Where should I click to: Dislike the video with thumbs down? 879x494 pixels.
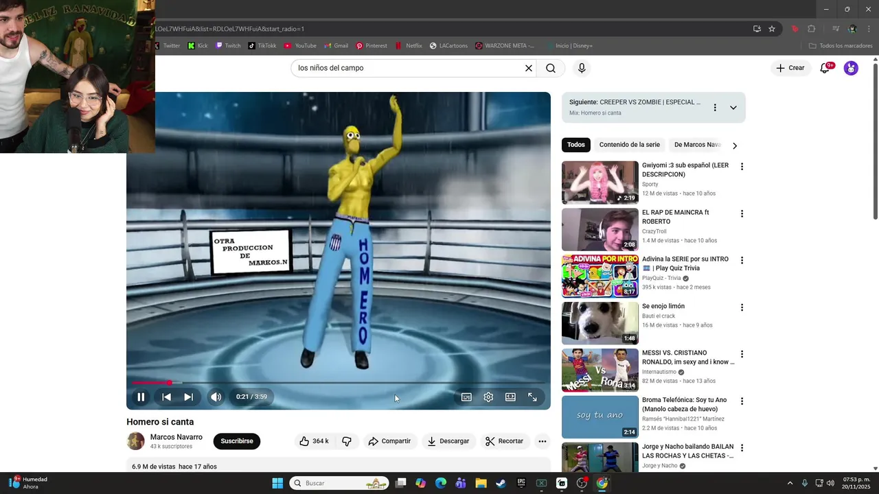tap(347, 441)
